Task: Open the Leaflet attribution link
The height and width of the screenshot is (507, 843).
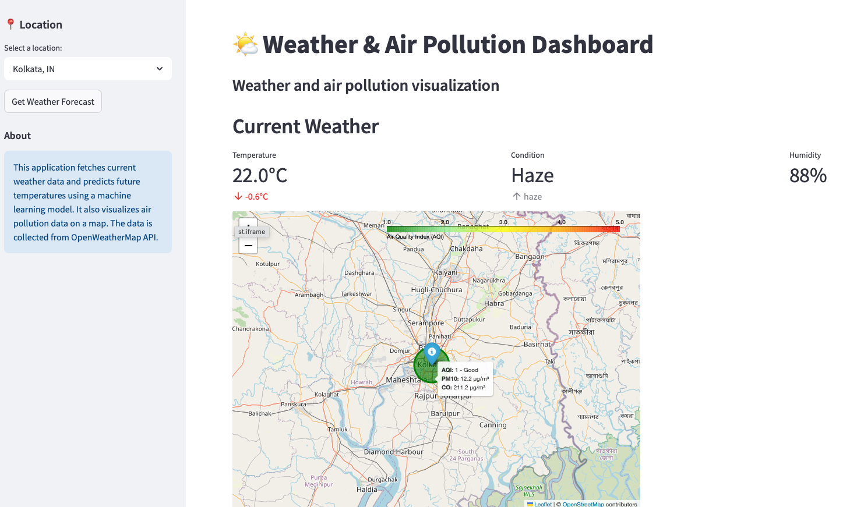Action: coord(539,504)
